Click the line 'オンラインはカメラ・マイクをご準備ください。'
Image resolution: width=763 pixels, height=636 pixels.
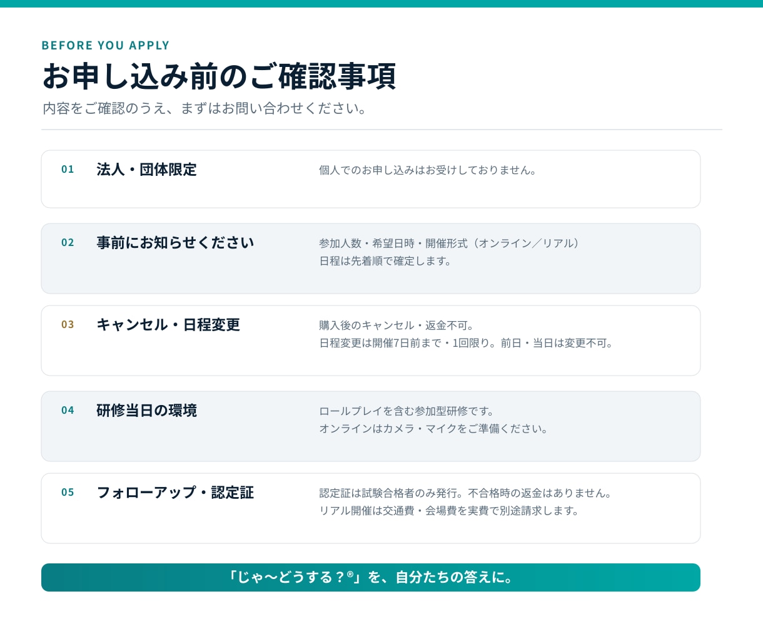[434, 429]
